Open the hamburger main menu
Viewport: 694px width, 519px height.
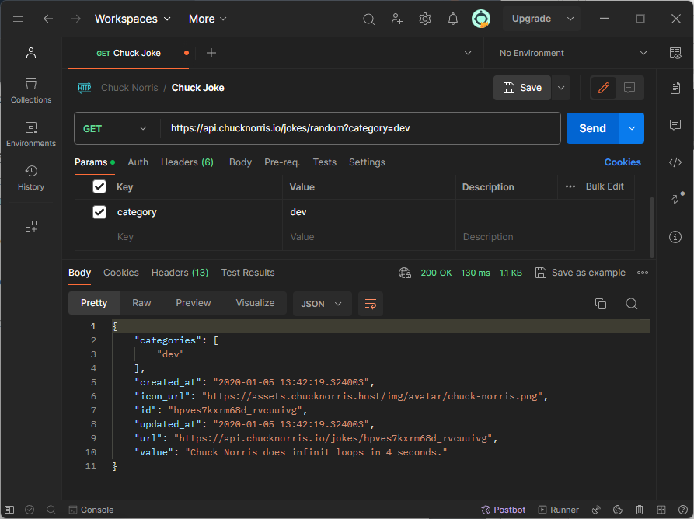pyautogui.click(x=18, y=19)
